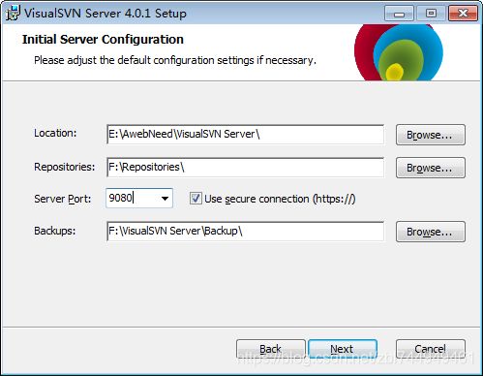Maximize the setup window

coord(431,14)
